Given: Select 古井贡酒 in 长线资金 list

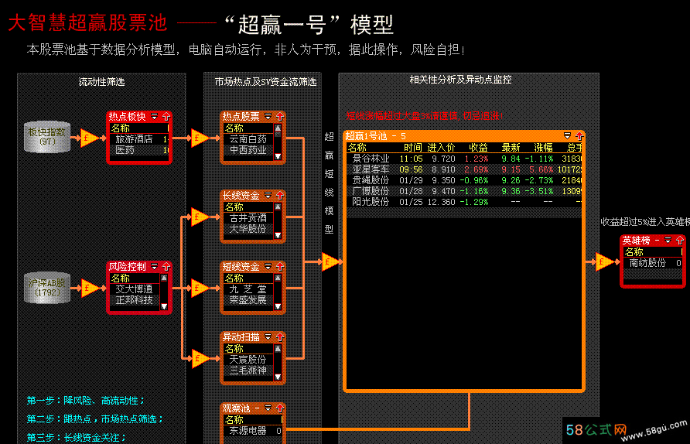Looking at the screenshot, I should 248,218.
